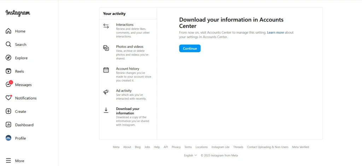Open the Threads footer link
Screen dimensions: 362x166
(x=238, y=147)
